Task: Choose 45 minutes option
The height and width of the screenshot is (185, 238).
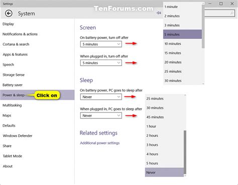Action: click(x=164, y=117)
